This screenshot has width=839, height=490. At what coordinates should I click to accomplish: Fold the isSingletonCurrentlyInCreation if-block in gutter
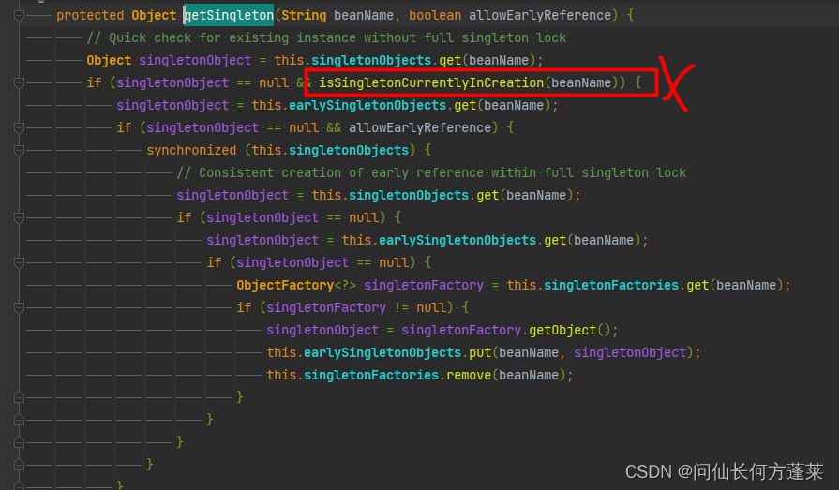[x=19, y=82]
